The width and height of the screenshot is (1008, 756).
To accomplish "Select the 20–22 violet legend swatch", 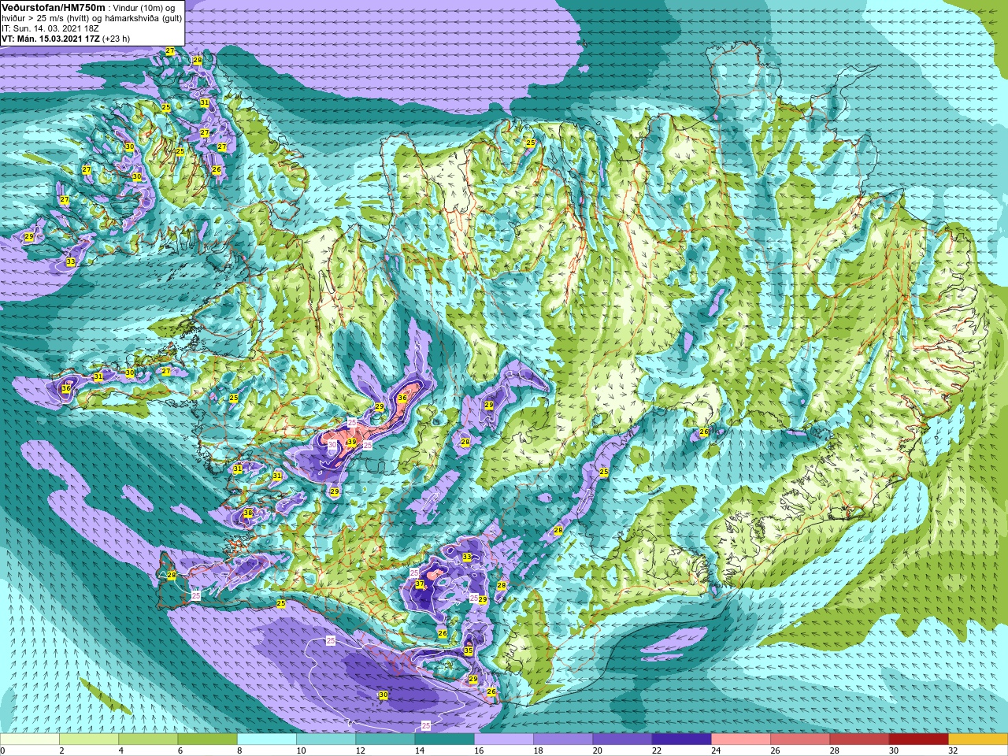I will (622, 740).
